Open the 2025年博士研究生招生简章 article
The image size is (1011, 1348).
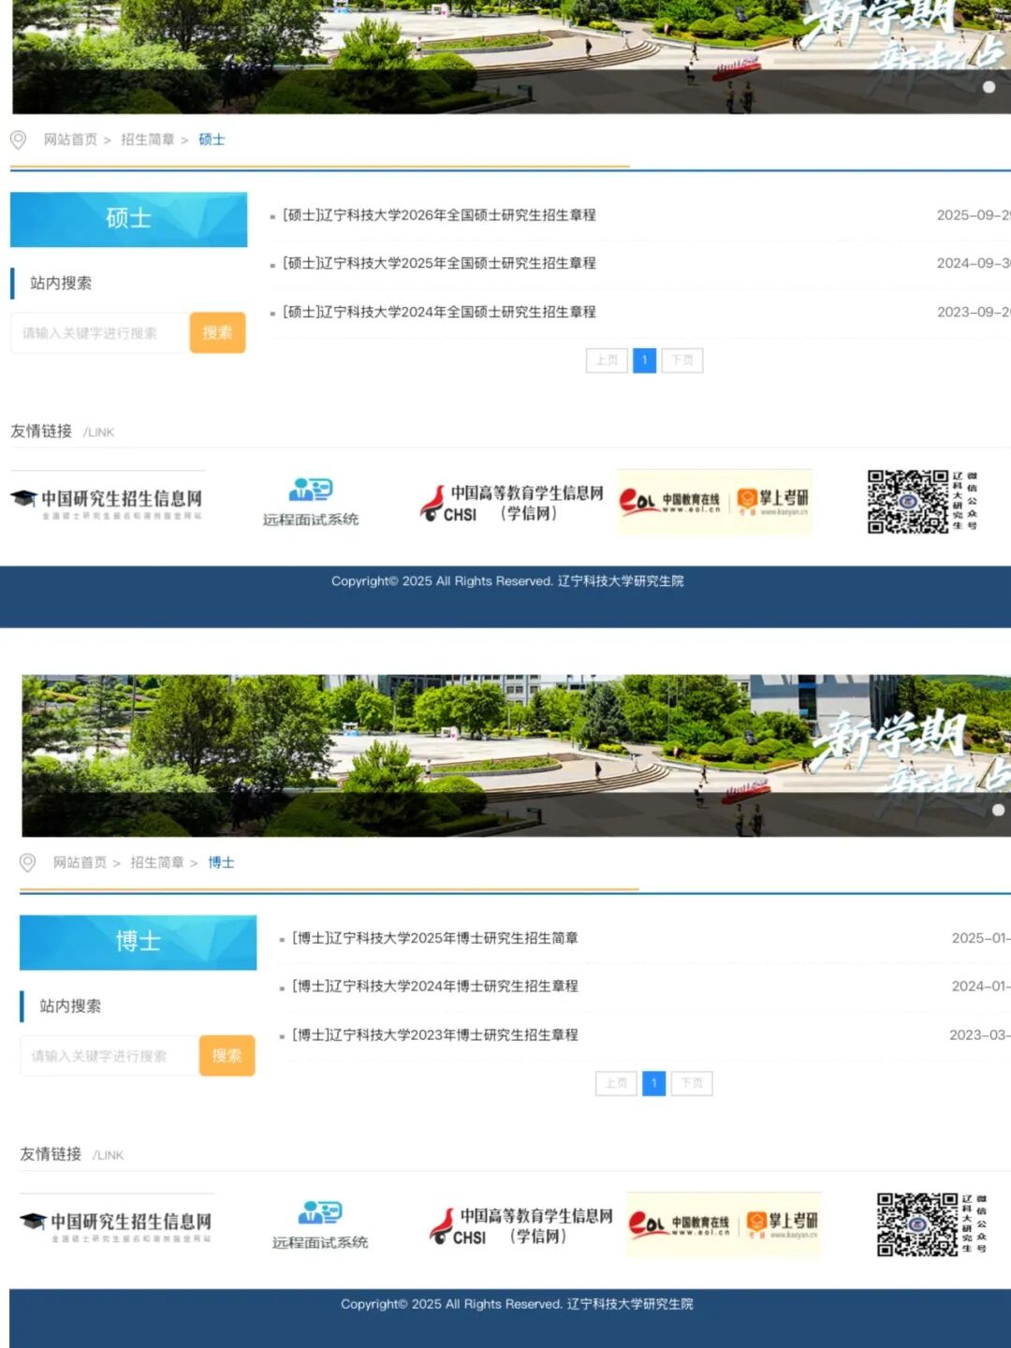click(435, 938)
